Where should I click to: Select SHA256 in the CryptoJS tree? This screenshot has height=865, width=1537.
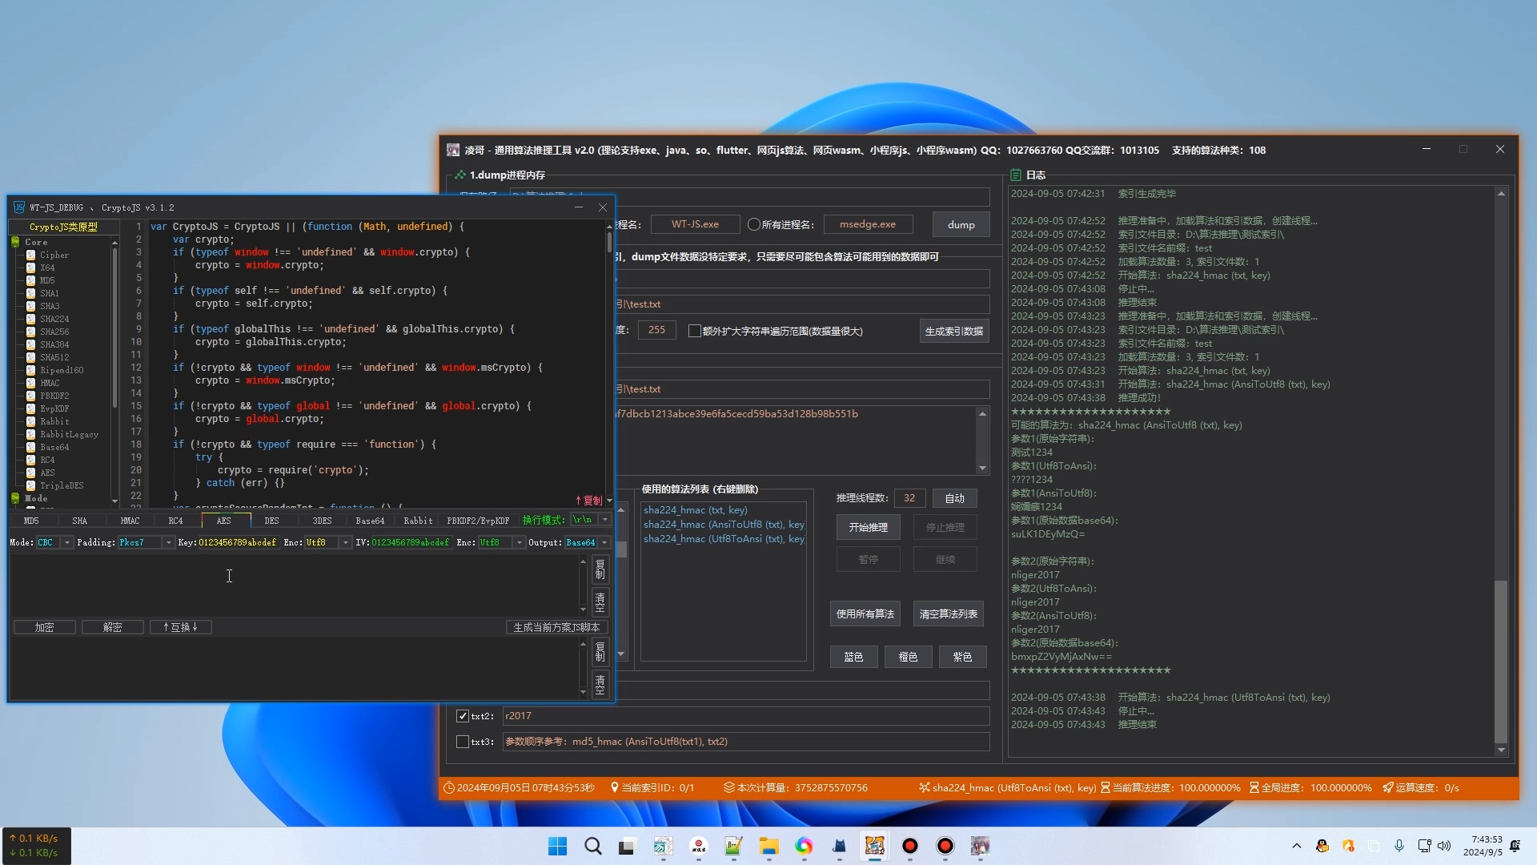click(54, 332)
